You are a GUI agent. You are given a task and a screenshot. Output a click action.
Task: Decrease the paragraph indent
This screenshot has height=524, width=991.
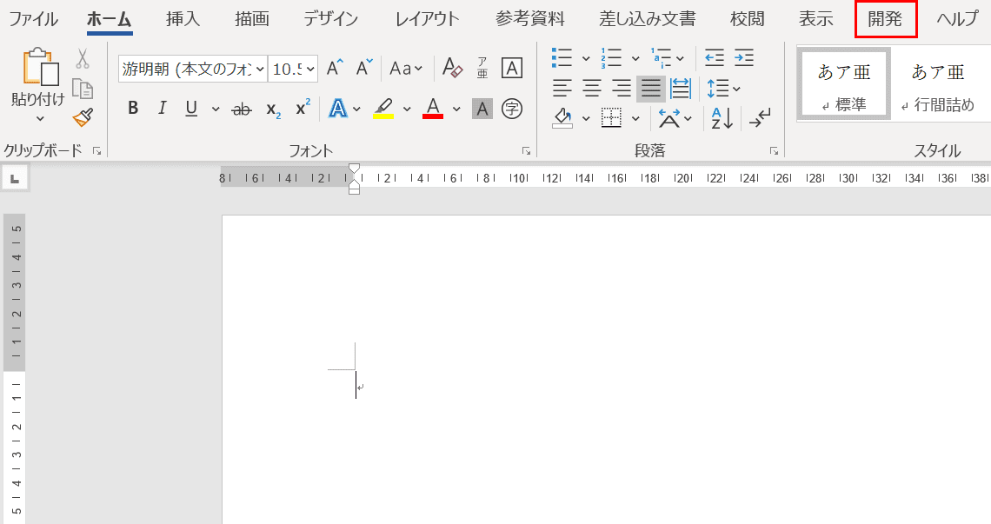(715, 58)
